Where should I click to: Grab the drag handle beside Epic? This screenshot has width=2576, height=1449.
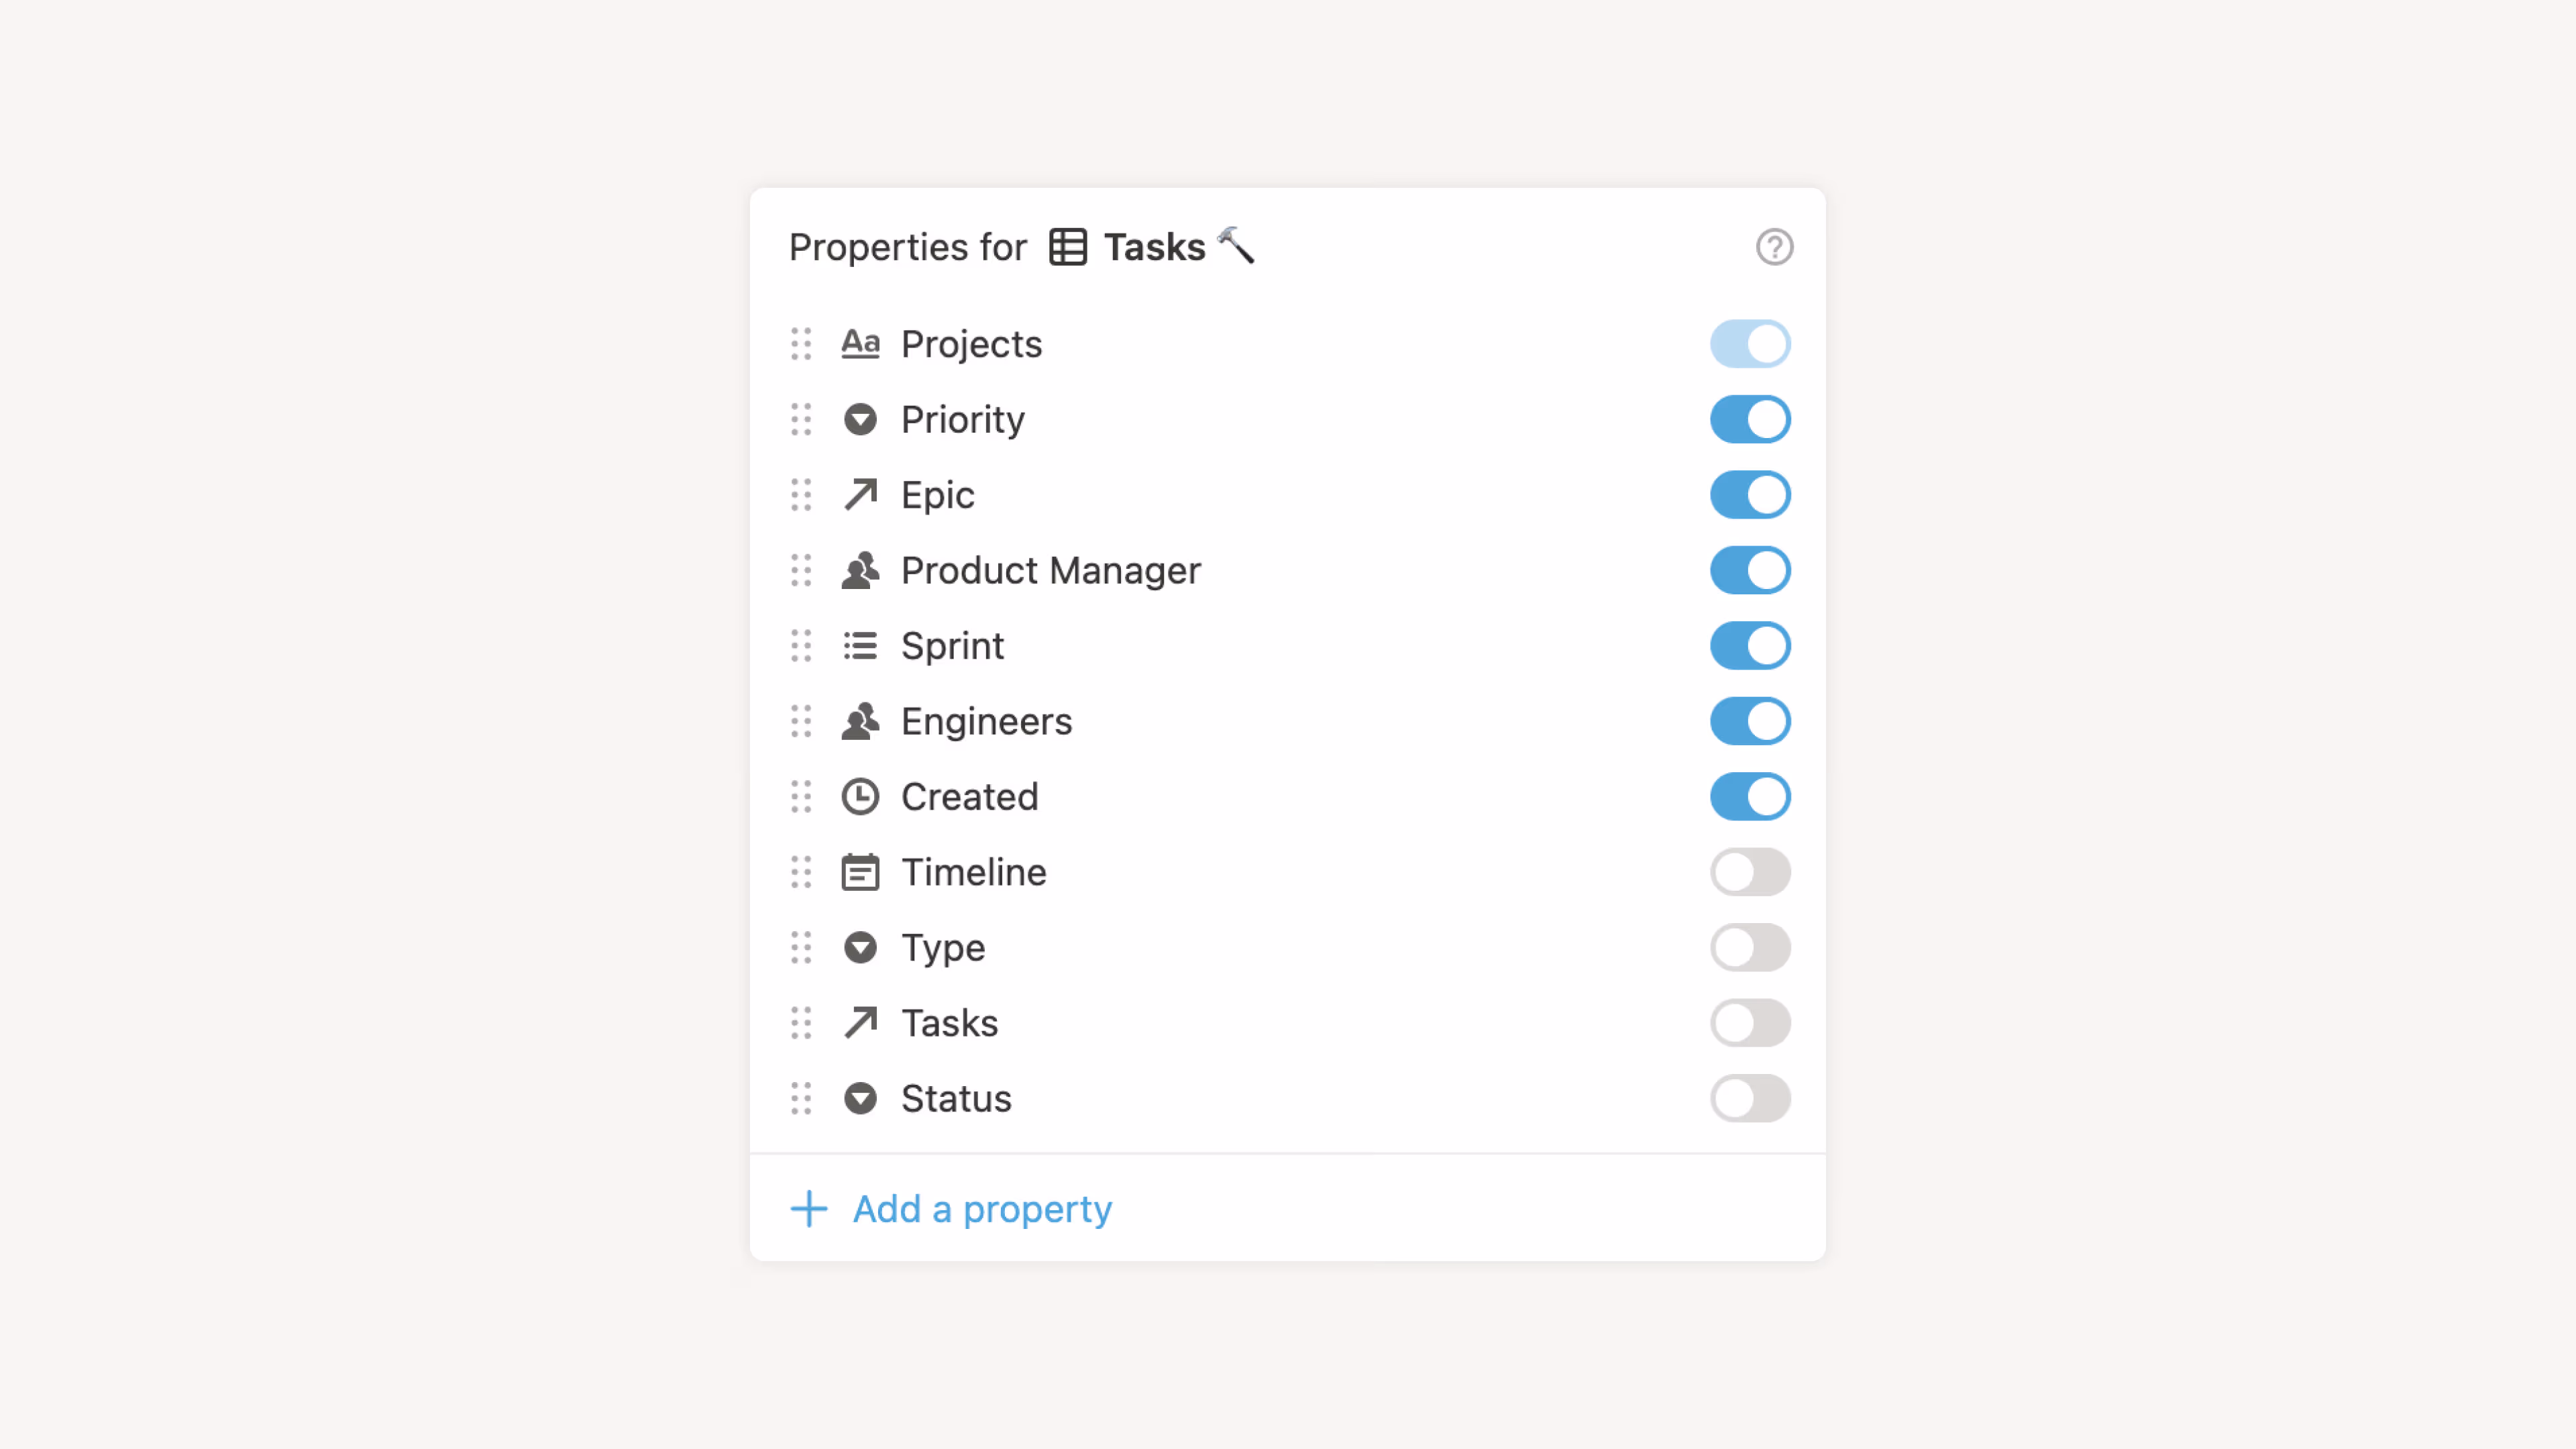800,495
